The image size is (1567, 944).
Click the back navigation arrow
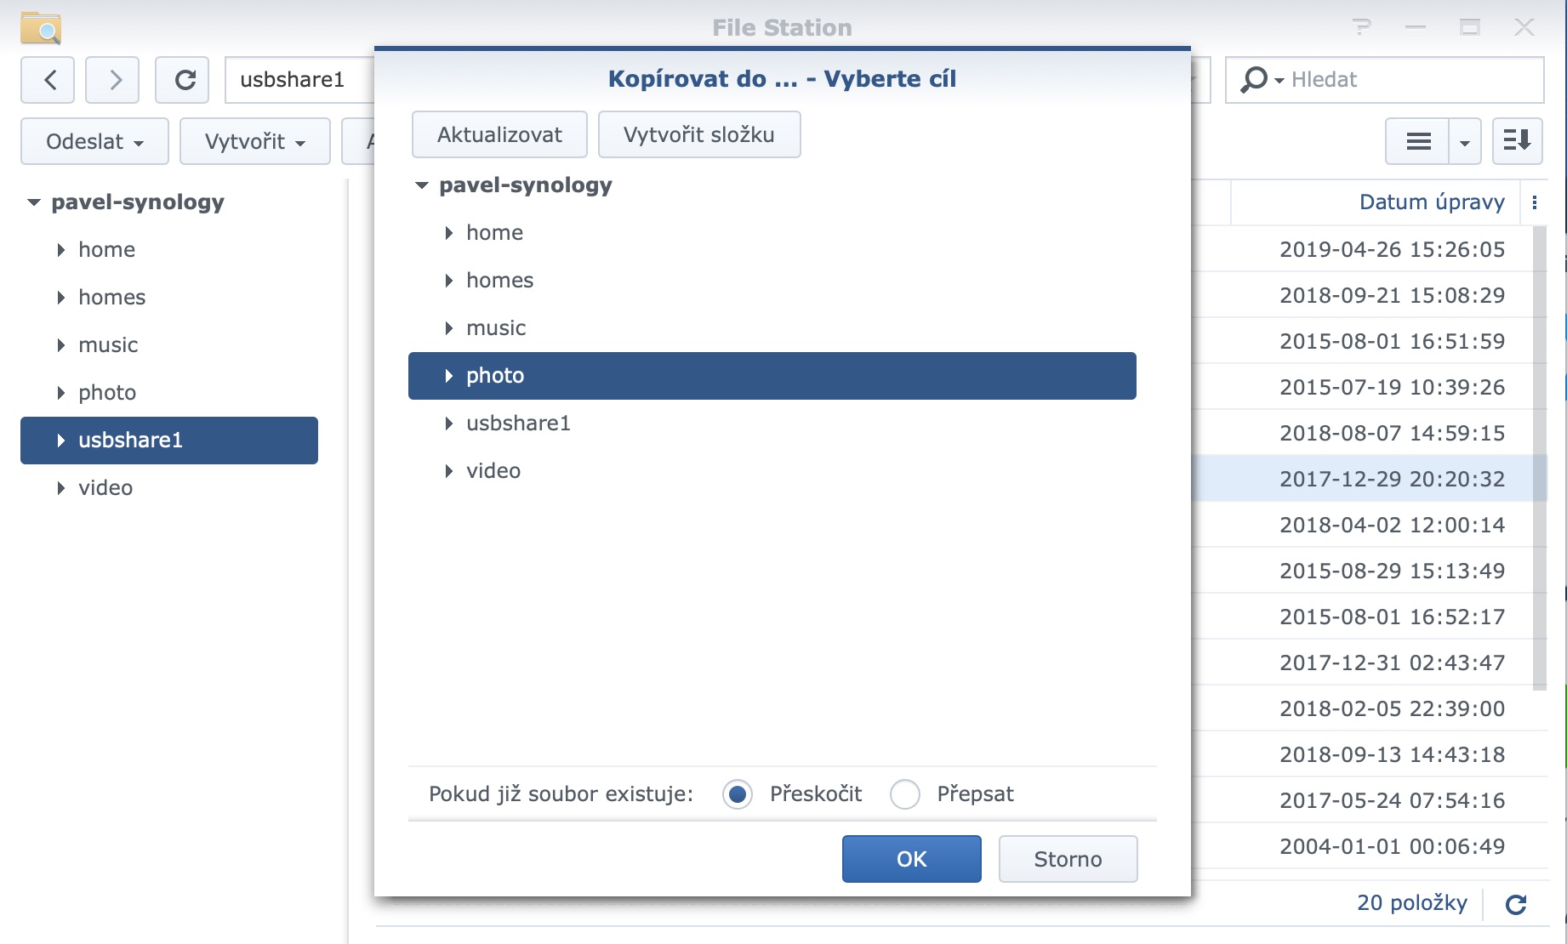(48, 79)
